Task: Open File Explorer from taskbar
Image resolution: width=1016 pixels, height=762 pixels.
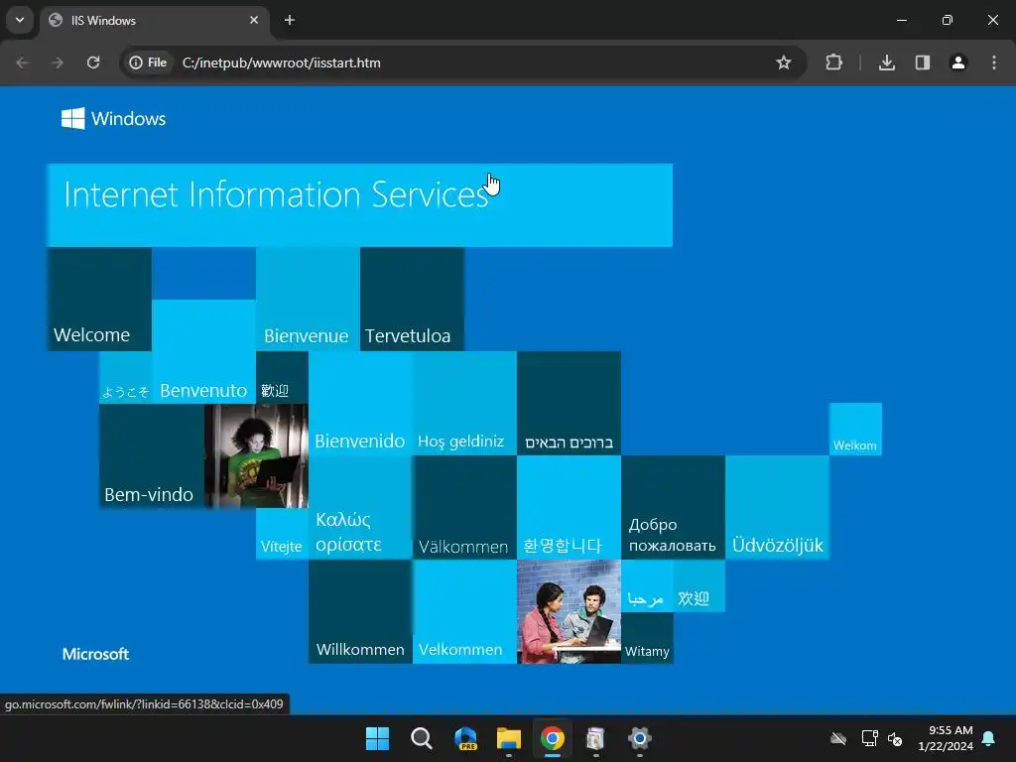Action: (509, 738)
